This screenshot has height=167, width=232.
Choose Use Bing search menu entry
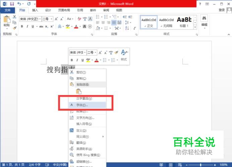(x=87, y=155)
